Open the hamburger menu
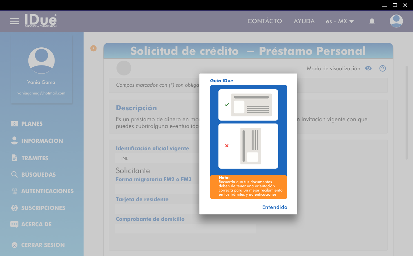The height and width of the screenshot is (256, 413). [15, 21]
